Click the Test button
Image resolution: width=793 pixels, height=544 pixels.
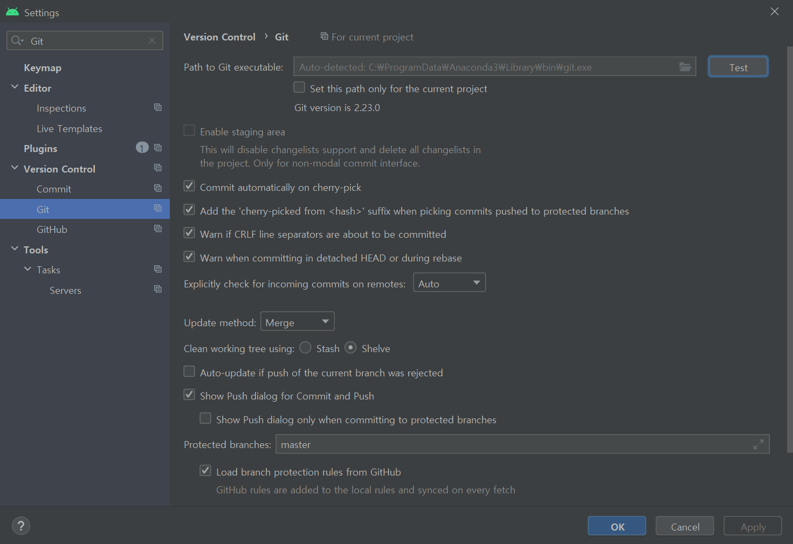tap(738, 67)
